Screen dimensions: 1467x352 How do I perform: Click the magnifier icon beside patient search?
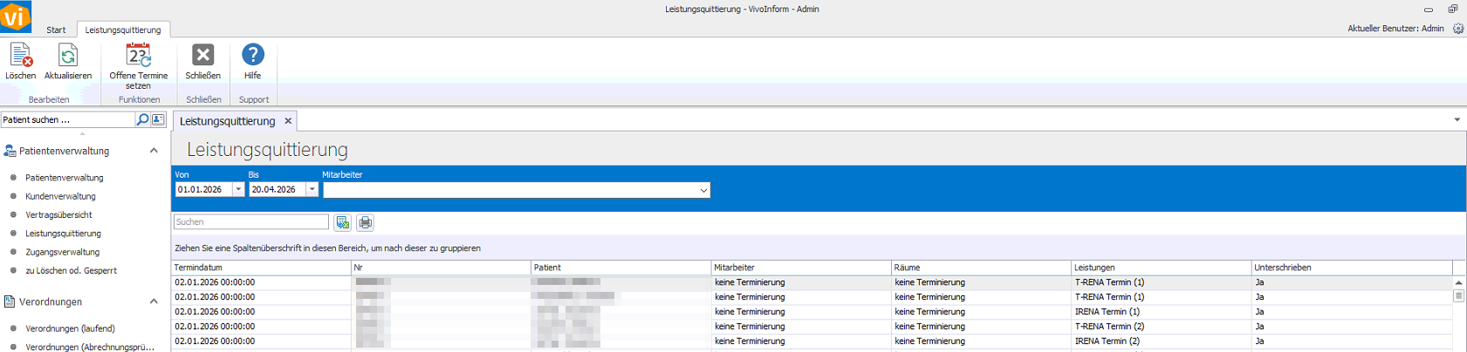coord(142,119)
